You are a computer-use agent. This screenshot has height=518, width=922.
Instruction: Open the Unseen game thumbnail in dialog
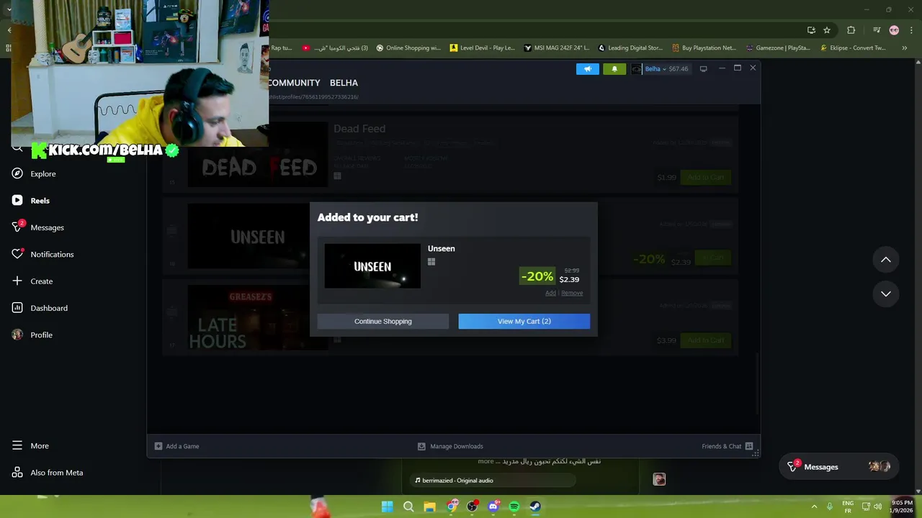tap(372, 266)
